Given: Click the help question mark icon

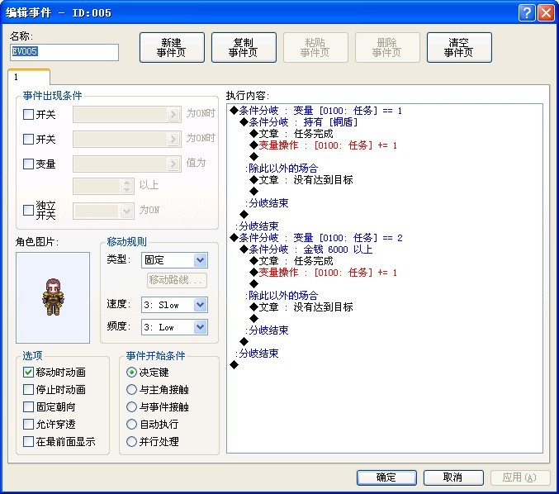Looking at the screenshot, I should 527,13.
